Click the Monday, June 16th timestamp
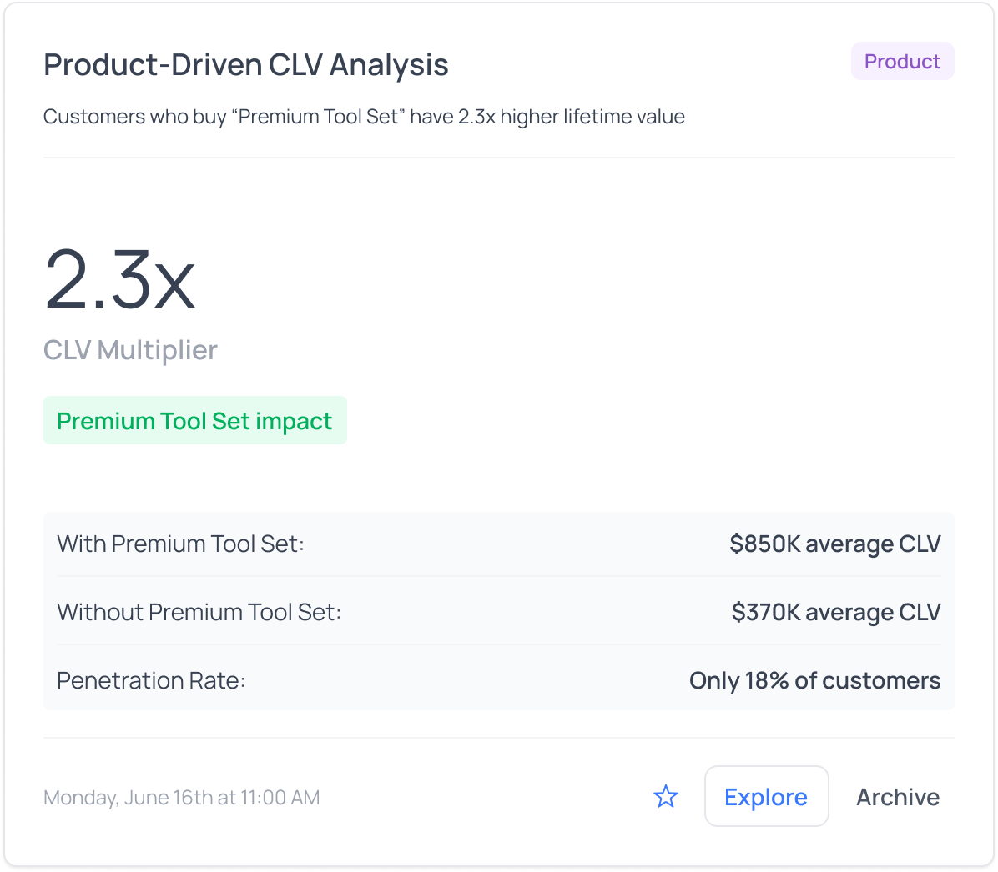998x872 pixels. [181, 798]
